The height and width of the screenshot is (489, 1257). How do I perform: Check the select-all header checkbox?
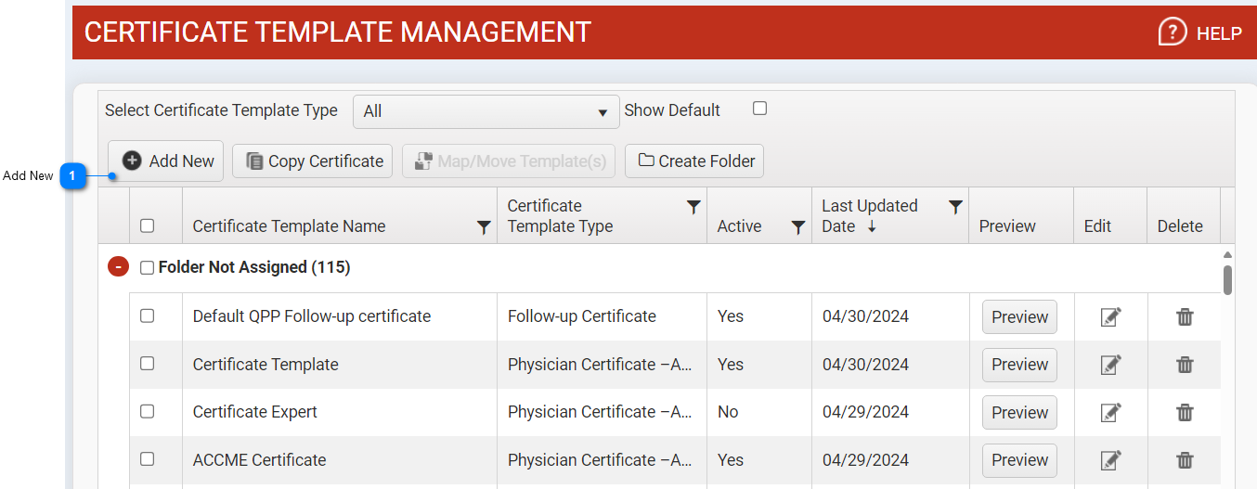147,225
